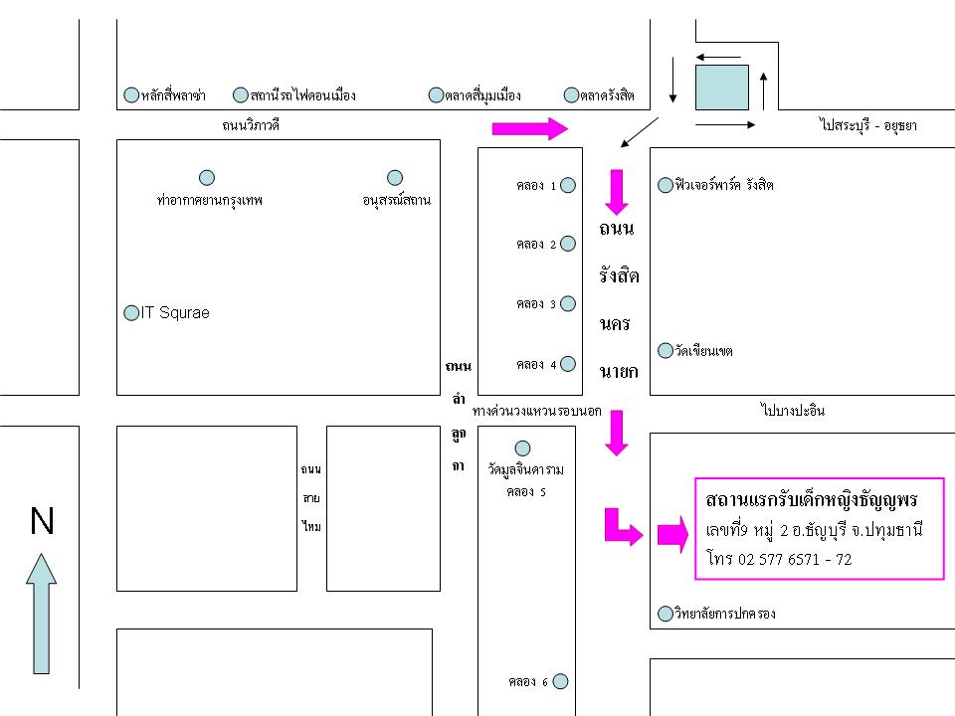
Task: Click the circle marker beside สถานีรถไฟดอนเมือง
Action: [241, 95]
